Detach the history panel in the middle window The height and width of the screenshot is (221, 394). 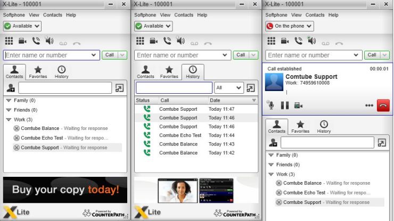point(251,88)
